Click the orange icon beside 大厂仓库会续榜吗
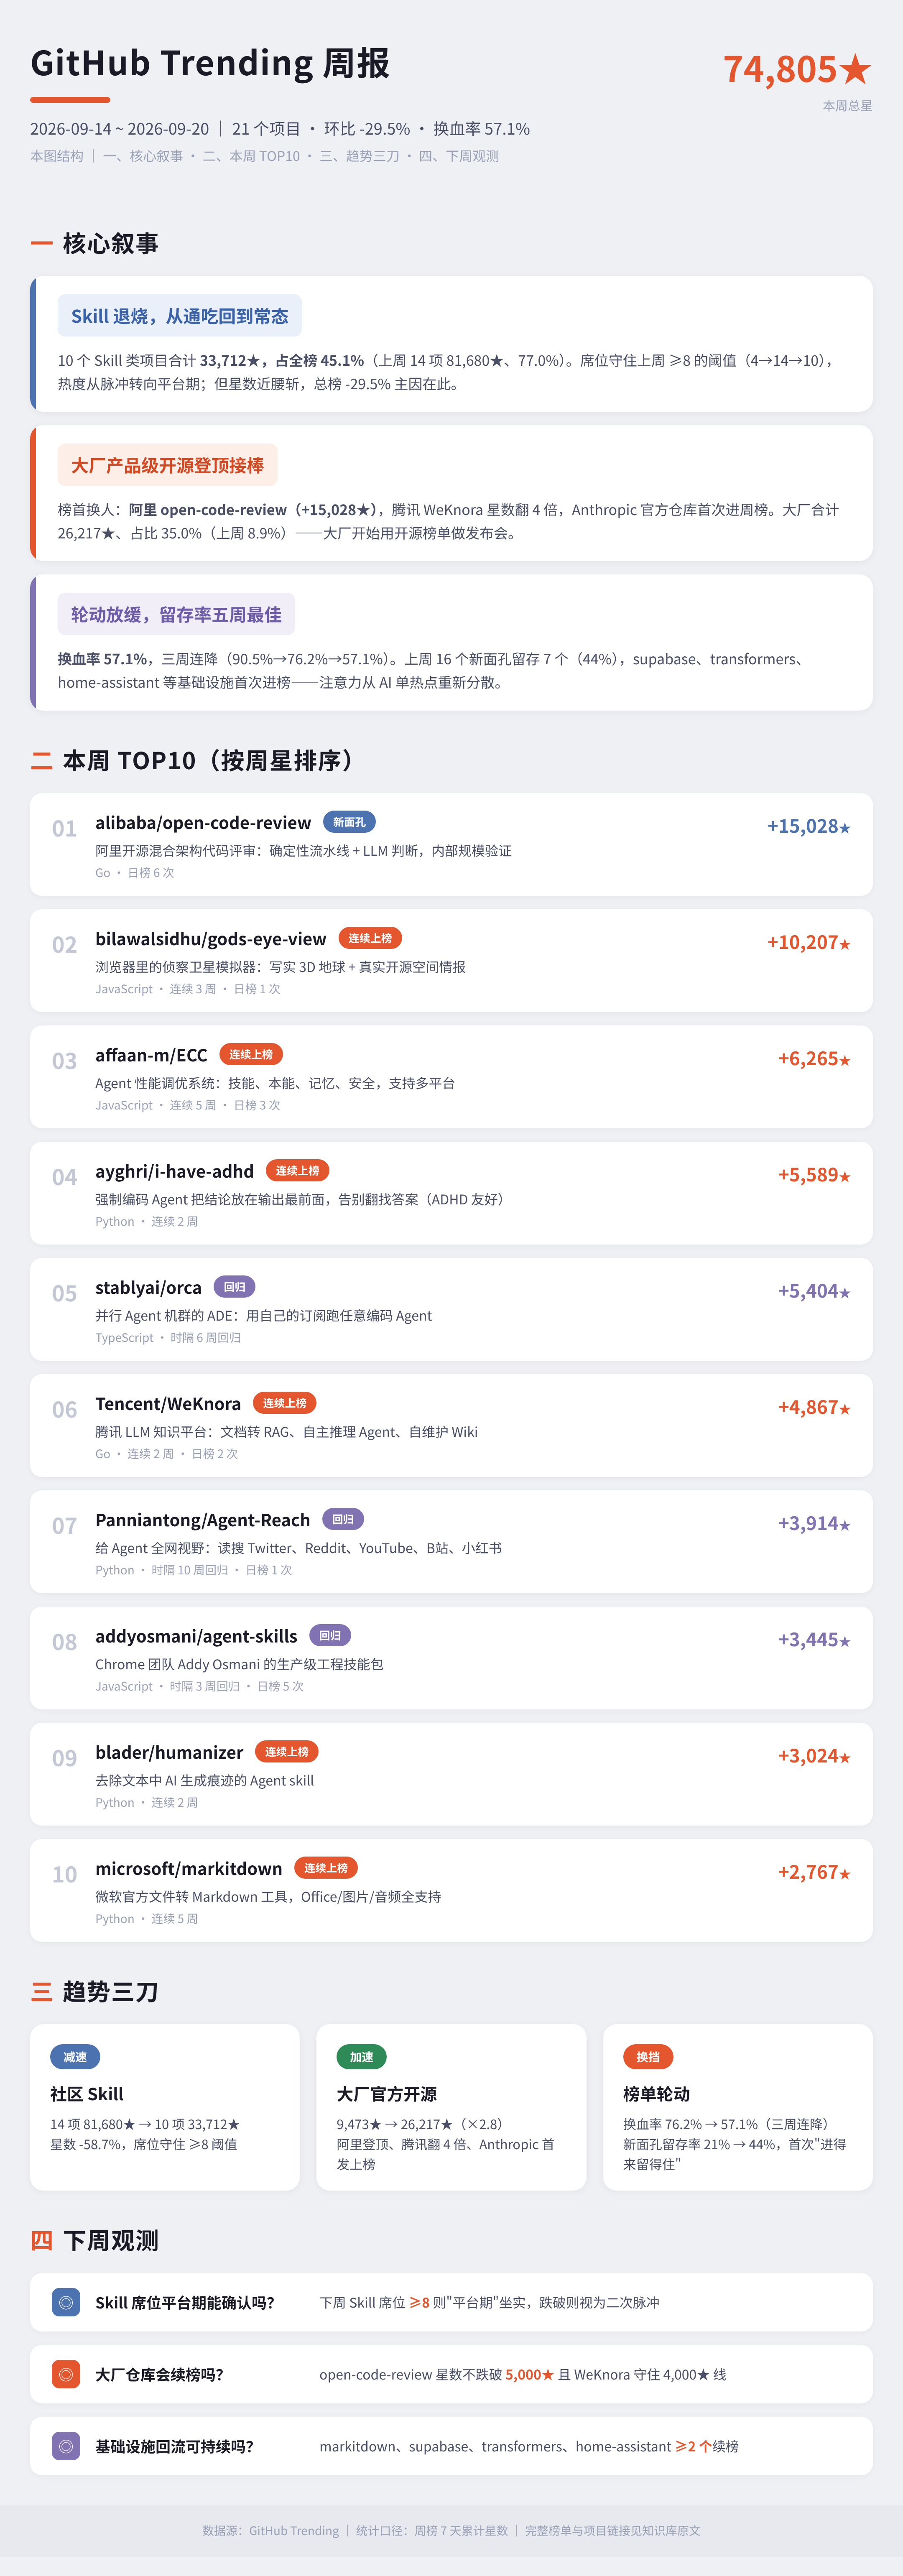The image size is (903, 2576). [66, 2374]
